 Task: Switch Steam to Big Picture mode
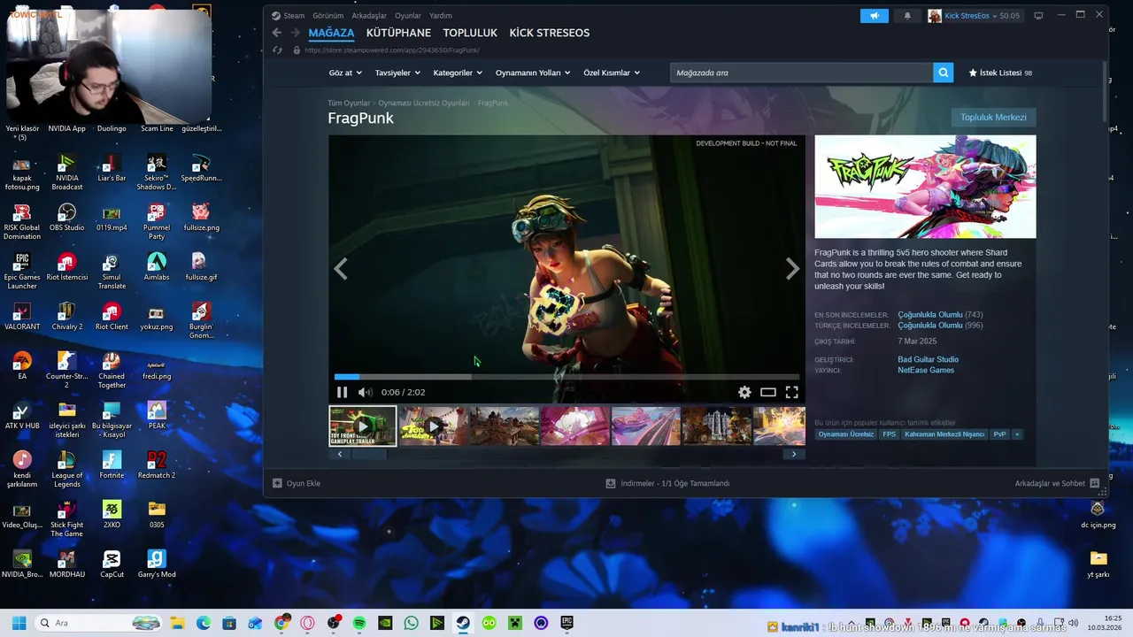(1038, 15)
